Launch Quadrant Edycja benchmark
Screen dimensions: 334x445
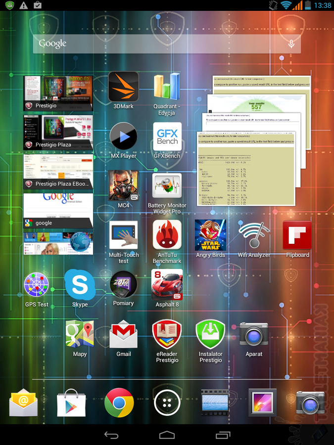coord(167,93)
